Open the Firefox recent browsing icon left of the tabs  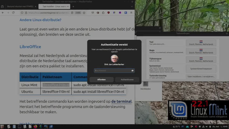(x=2, y=6)
